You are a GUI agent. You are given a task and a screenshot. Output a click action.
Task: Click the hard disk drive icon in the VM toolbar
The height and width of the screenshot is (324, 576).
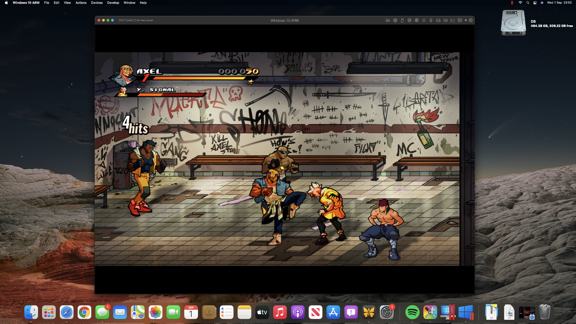(438, 20)
